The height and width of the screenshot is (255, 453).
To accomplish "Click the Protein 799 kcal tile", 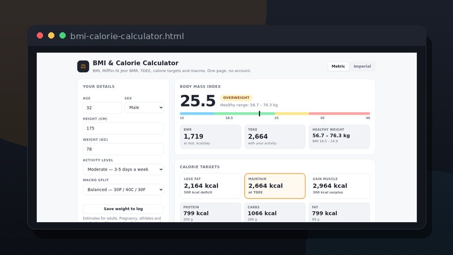I will 210,212.
